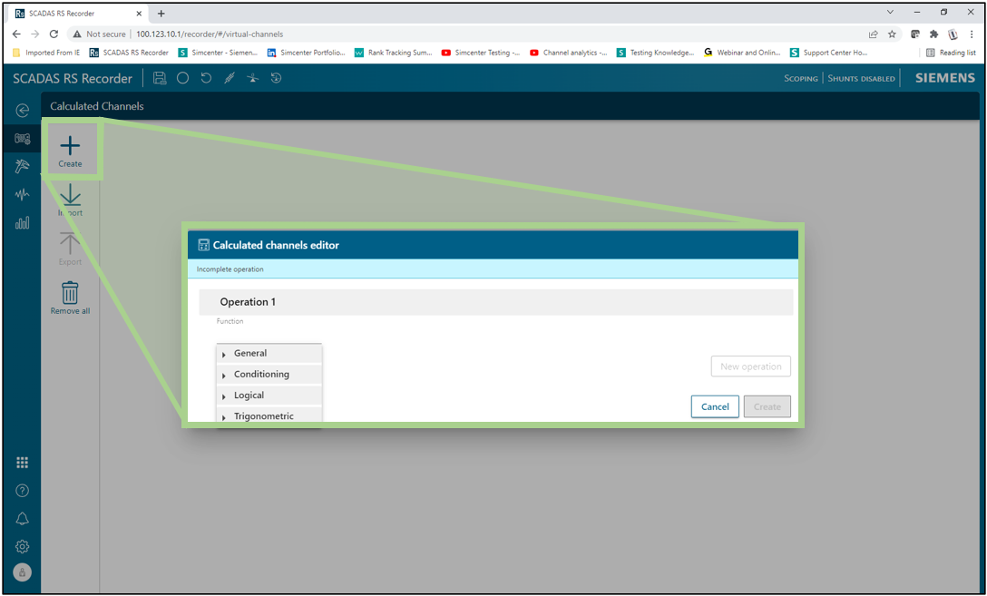Click the browser address bar URL
The height and width of the screenshot is (596, 987).
pyautogui.click(x=210, y=34)
